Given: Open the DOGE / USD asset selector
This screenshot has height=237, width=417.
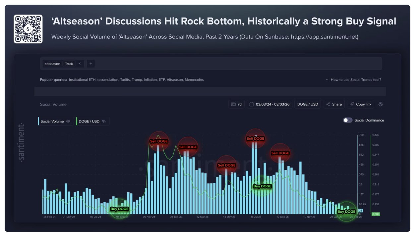Looking at the screenshot, I should coord(307,104).
